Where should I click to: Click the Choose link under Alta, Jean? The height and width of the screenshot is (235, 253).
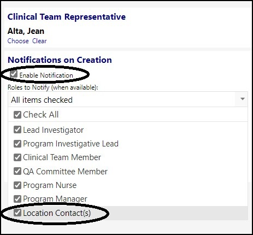click(18, 41)
